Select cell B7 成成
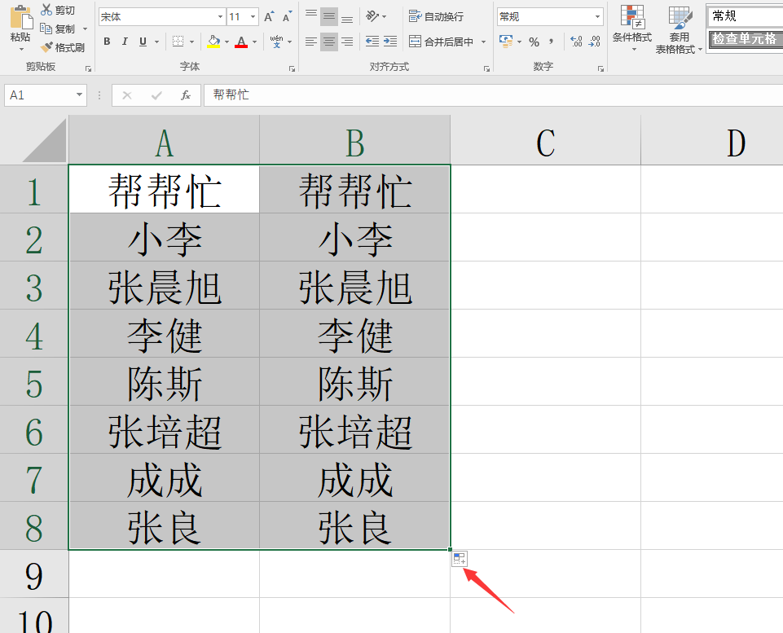 pyautogui.click(x=355, y=477)
